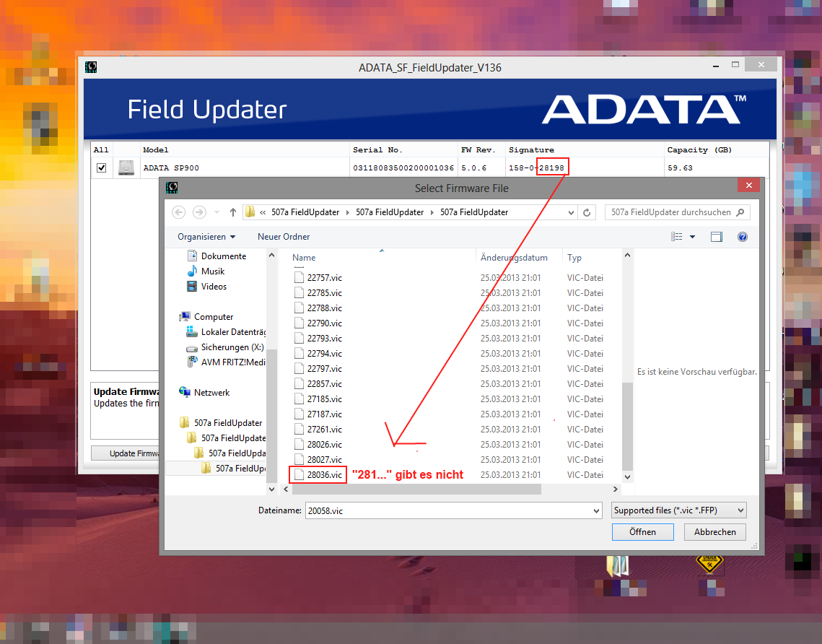
Task: Open the Dateiname combo box dropdown arrow
Action: 596,510
